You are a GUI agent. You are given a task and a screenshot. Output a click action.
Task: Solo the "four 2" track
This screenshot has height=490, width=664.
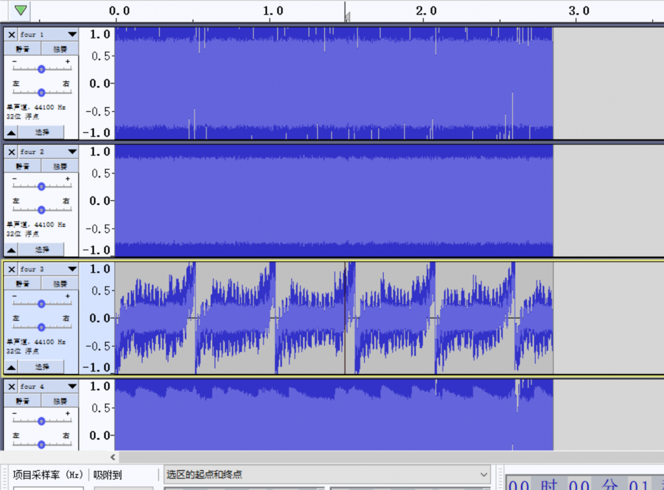(x=60, y=166)
